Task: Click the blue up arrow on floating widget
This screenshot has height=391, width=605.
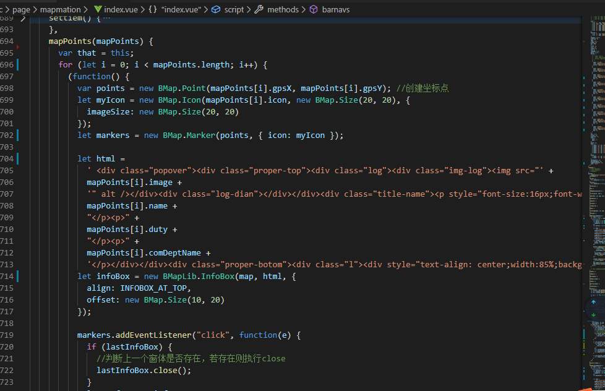Action: [593, 303]
